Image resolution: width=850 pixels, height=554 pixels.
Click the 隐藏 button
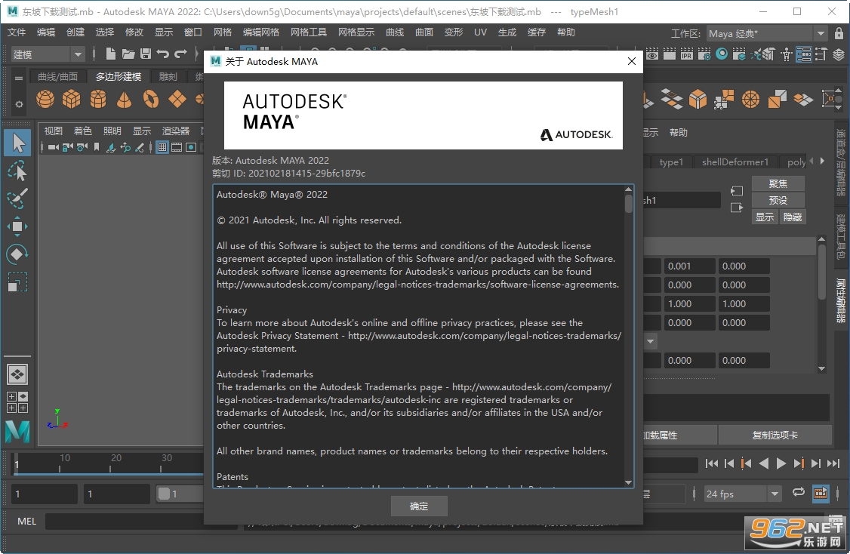tap(793, 217)
